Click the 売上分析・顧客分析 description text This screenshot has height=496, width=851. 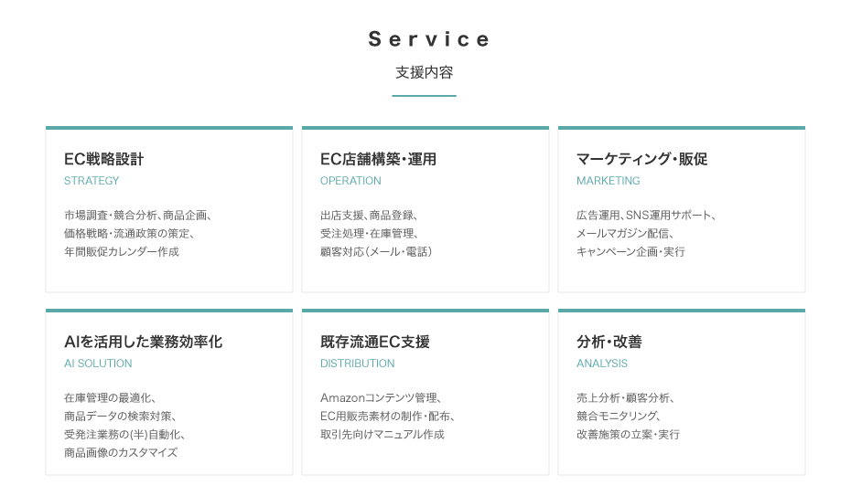tap(625, 398)
